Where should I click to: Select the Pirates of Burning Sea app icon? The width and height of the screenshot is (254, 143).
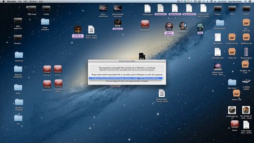[78, 29]
